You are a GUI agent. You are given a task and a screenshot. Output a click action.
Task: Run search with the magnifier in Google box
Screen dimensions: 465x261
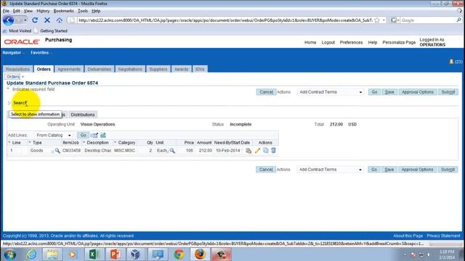pos(458,20)
